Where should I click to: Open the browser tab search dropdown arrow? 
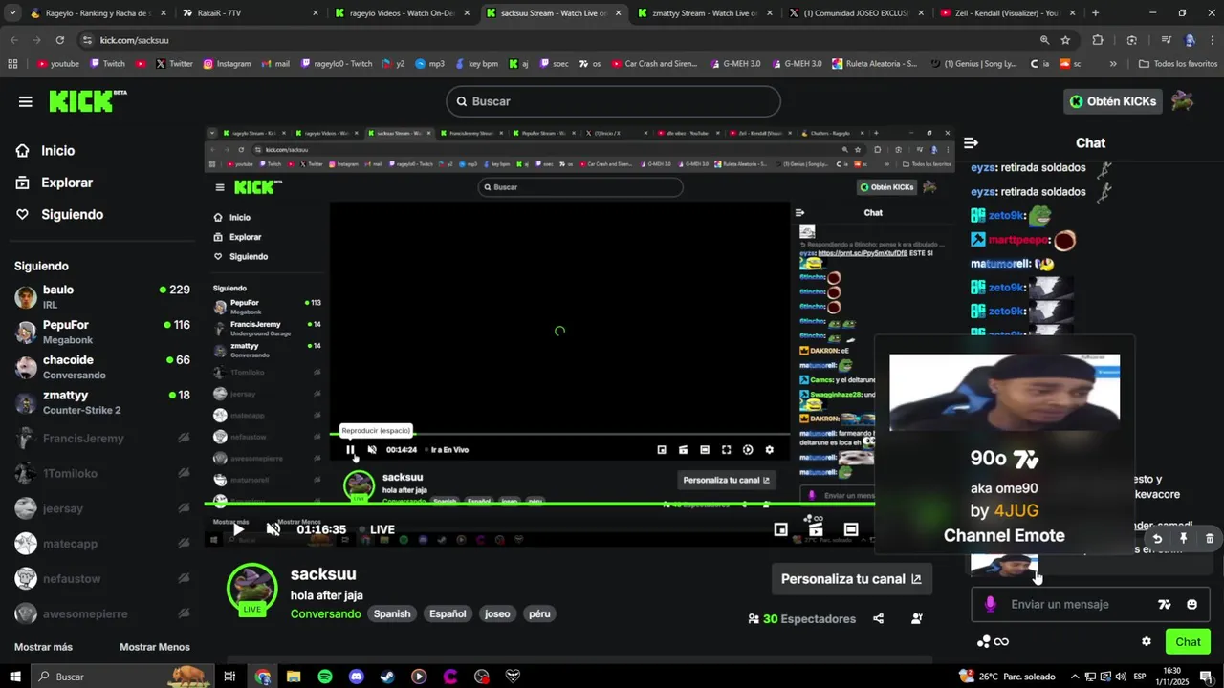pyautogui.click(x=13, y=13)
